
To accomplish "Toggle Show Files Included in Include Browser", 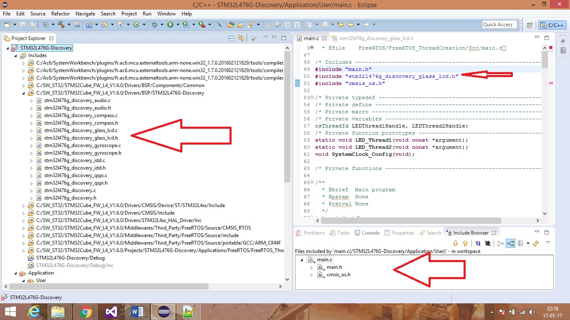I will 510,243.
